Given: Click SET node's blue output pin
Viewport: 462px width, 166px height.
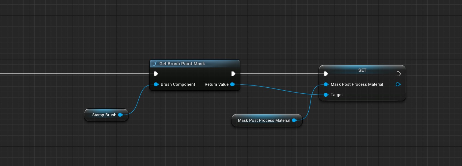Looking at the screenshot, I should click(398, 84).
